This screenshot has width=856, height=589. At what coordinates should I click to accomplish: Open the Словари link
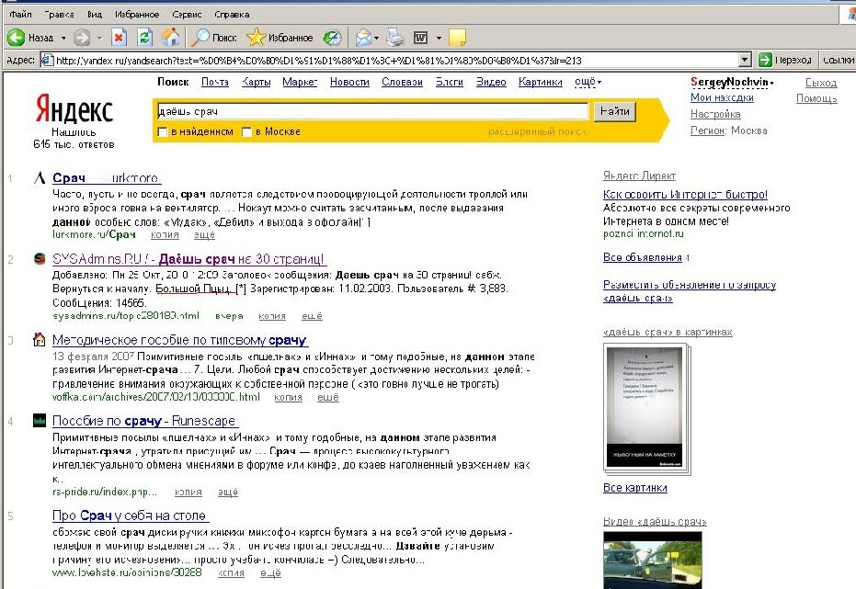point(403,82)
